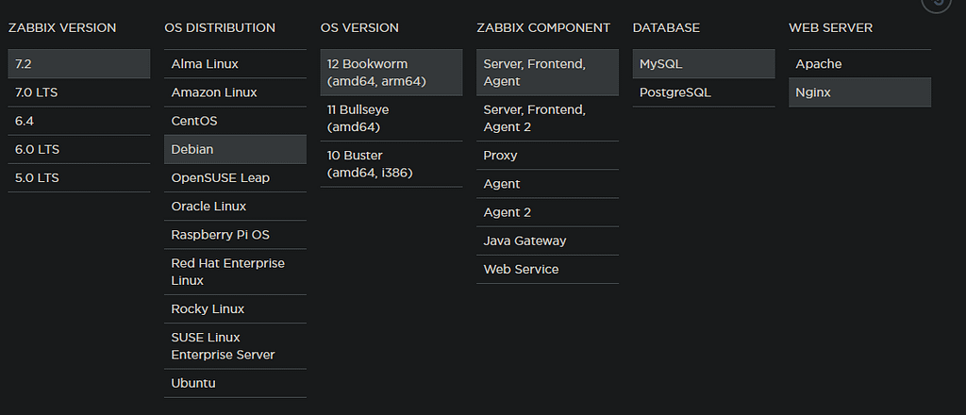Viewport: 966px width, 415px height.
Task: Select 10 Buster (amd64, i386) version
Action: (x=391, y=163)
